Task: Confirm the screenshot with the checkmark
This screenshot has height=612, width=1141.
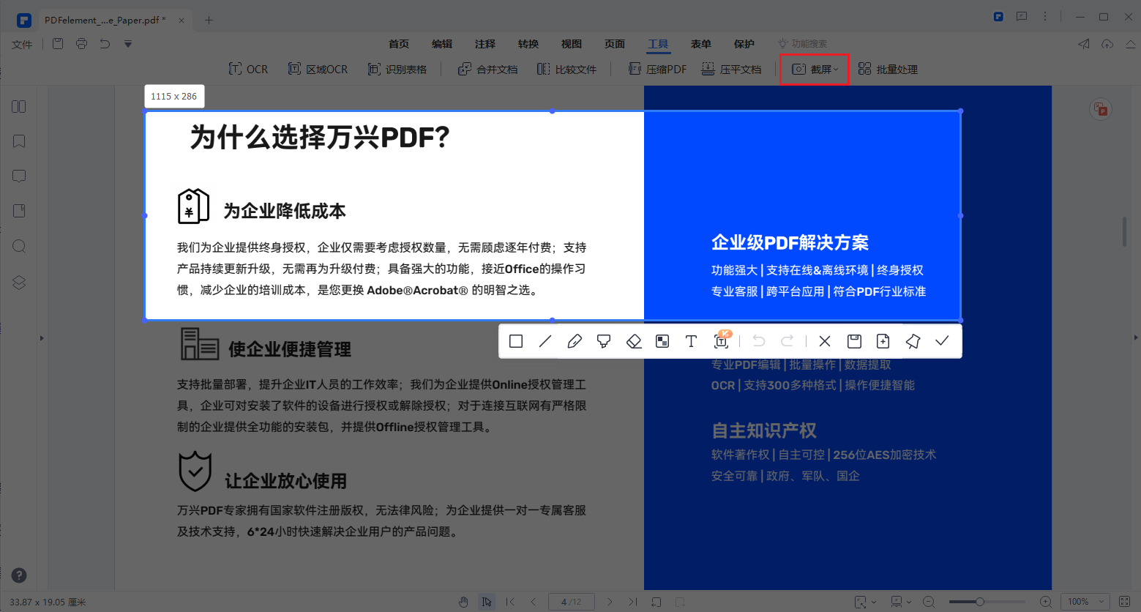Action: click(942, 340)
